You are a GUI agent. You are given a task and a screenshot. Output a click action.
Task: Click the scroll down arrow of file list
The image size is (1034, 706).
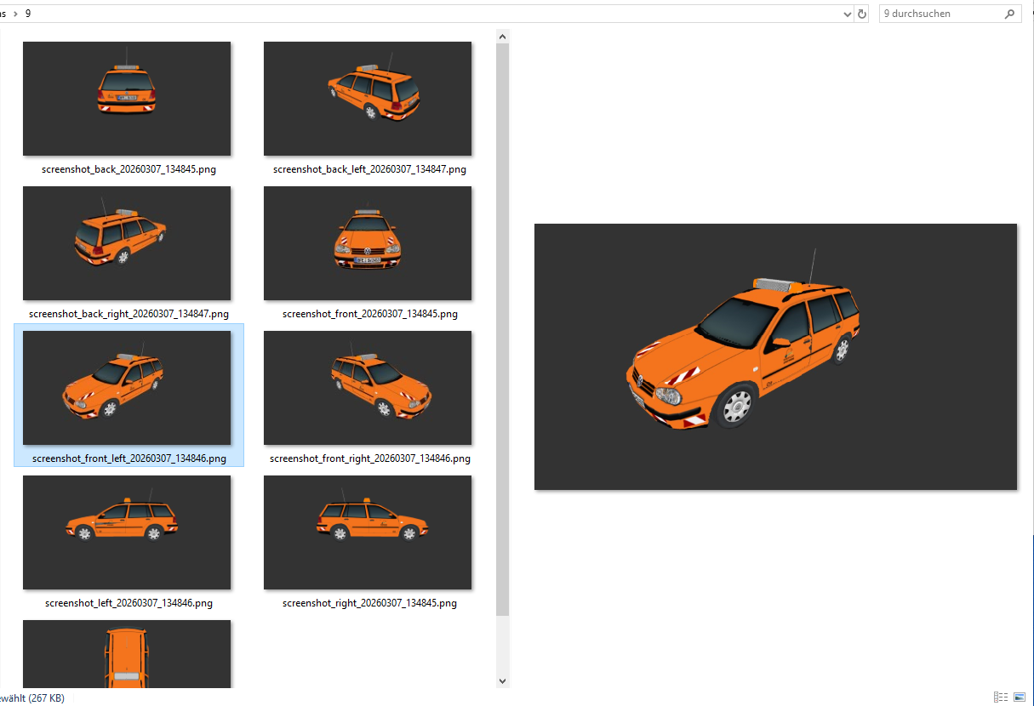(502, 680)
